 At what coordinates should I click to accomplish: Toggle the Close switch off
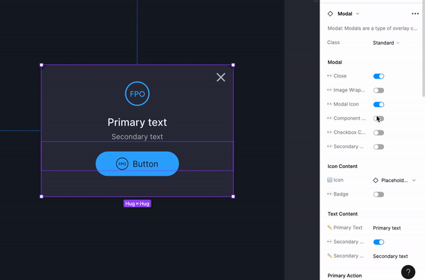click(x=379, y=77)
